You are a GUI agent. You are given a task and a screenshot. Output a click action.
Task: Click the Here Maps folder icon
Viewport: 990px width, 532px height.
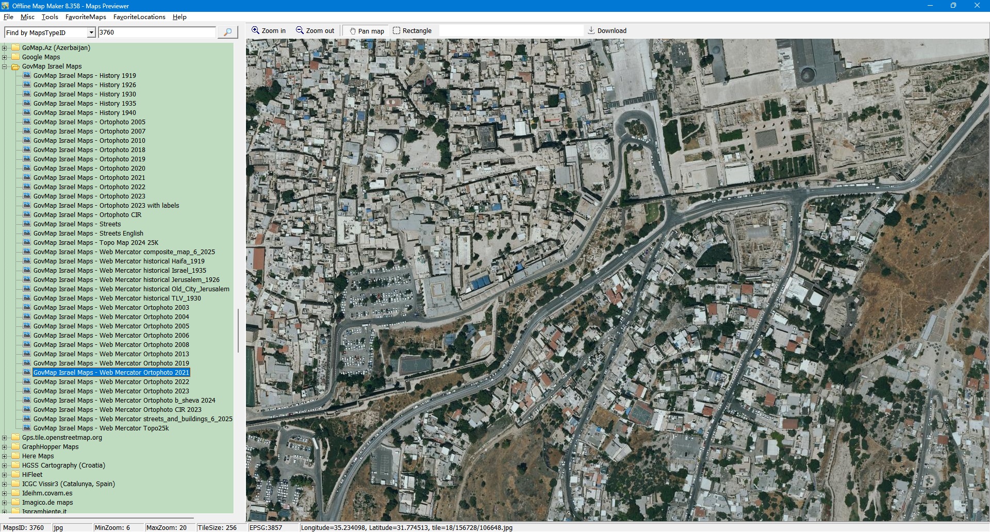(15, 456)
